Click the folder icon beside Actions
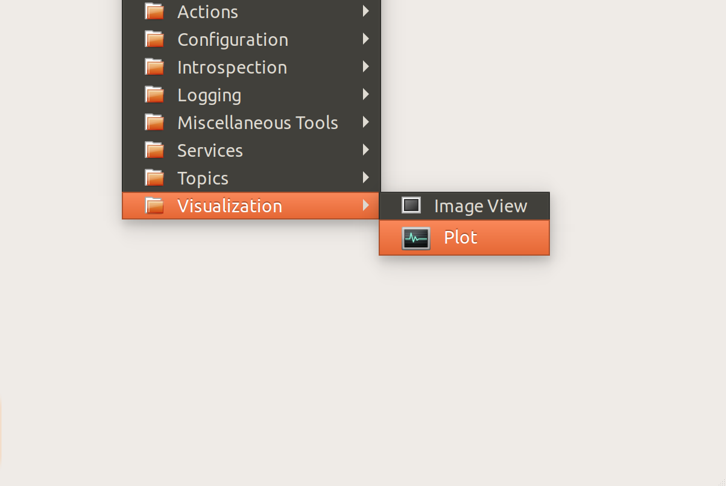 [154, 10]
